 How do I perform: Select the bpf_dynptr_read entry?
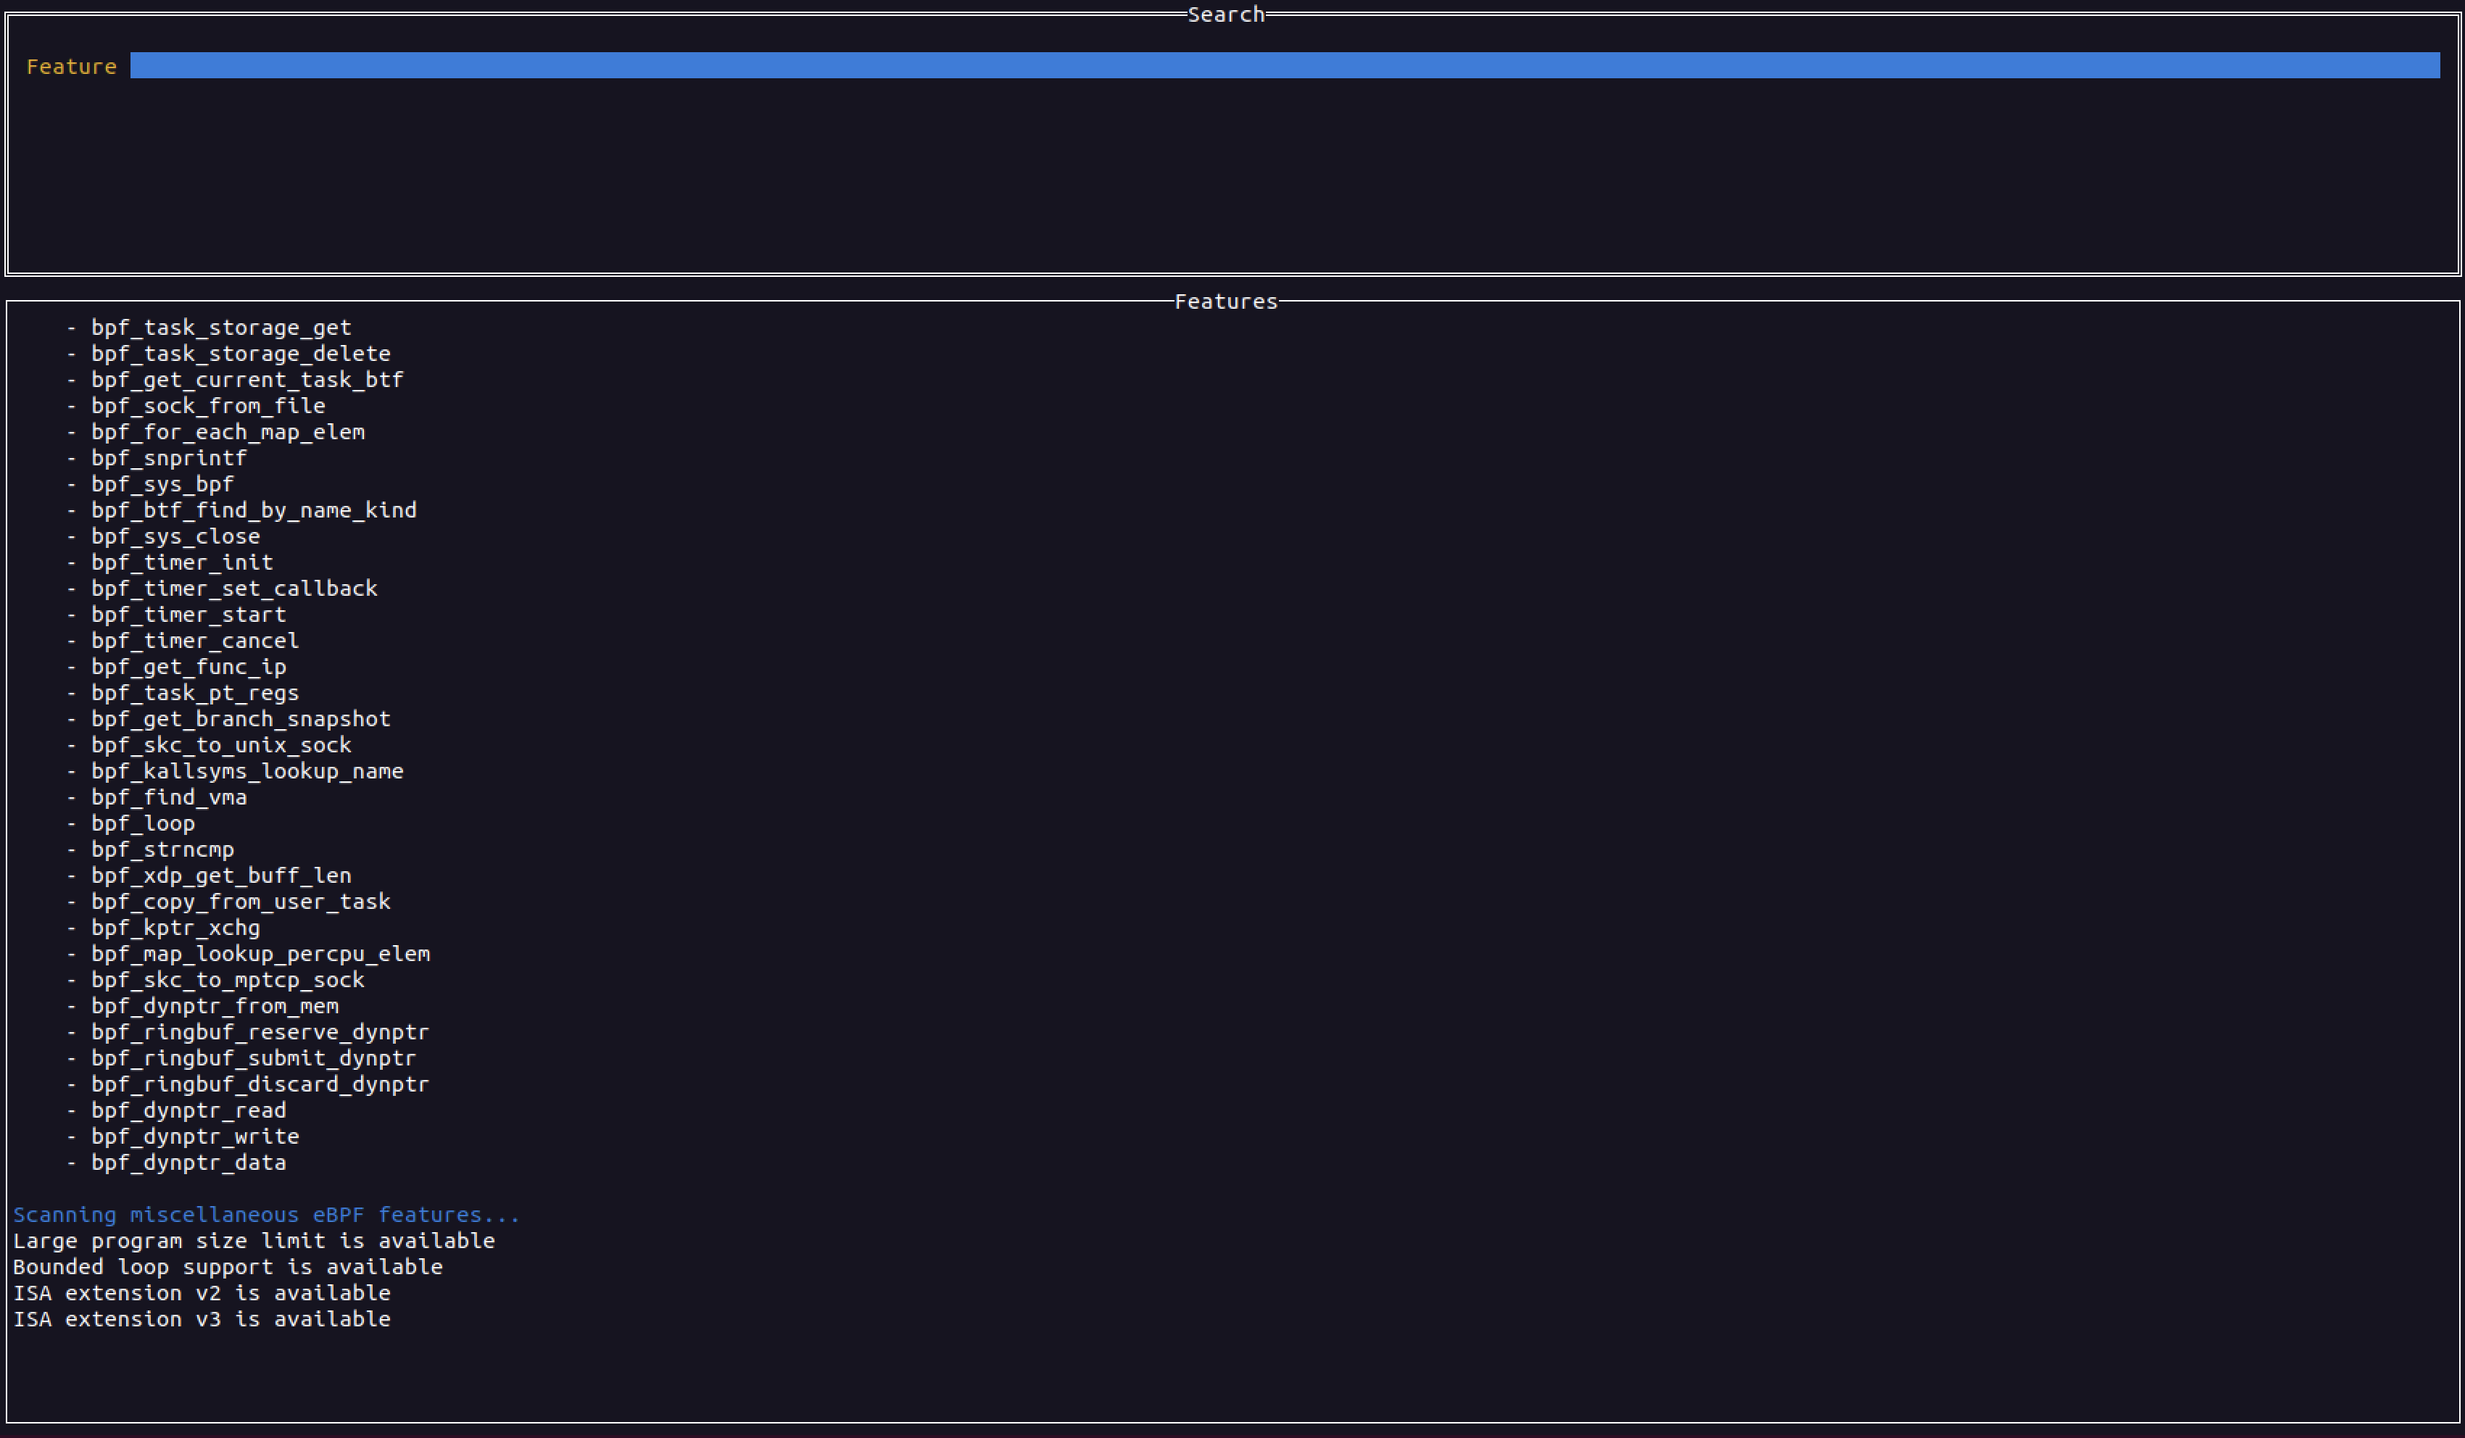pos(188,1110)
